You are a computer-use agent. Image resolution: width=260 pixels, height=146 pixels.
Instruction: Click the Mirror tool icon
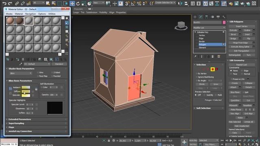pyautogui.click(x=180, y=3)
